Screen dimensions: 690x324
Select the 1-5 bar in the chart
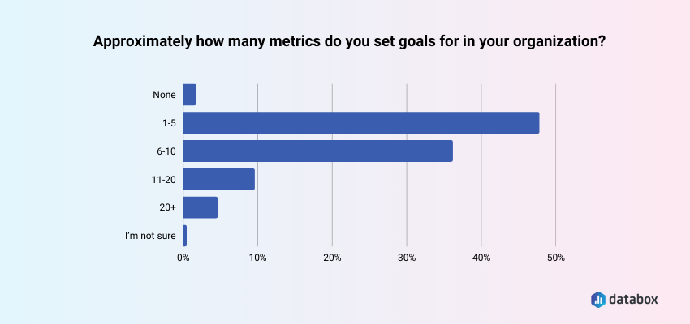361,123
